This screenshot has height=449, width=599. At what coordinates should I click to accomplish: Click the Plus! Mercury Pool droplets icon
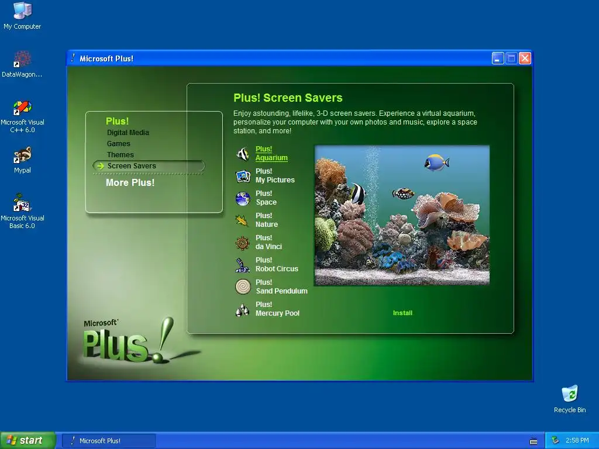242,310
